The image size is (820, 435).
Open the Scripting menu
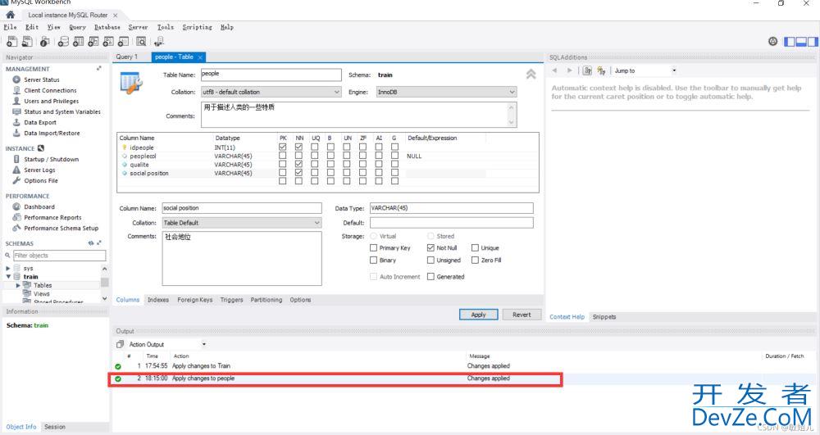[197, 27]
